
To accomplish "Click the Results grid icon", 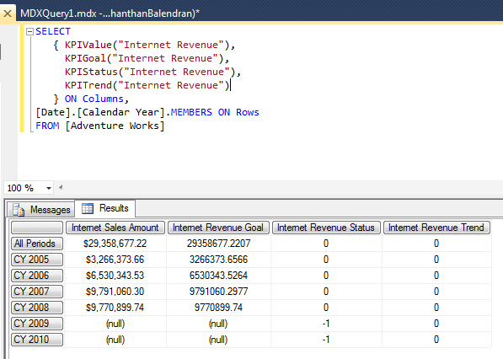I will (88, 208).
